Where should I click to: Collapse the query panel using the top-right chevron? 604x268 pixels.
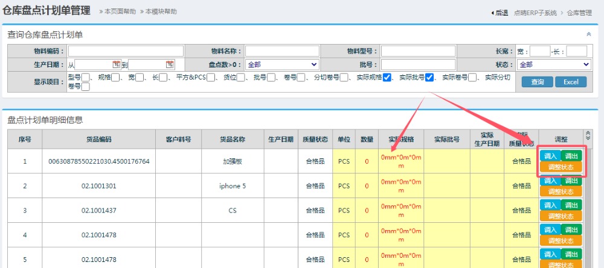click(589, 35)
